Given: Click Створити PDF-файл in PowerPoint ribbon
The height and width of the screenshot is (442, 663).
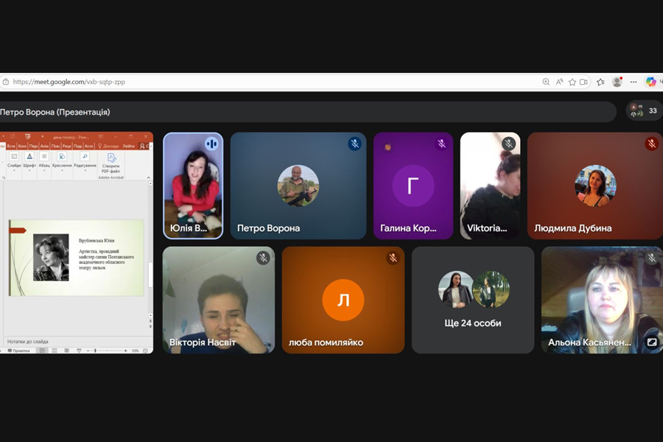Looking at the screenshot, I should 111,163.
